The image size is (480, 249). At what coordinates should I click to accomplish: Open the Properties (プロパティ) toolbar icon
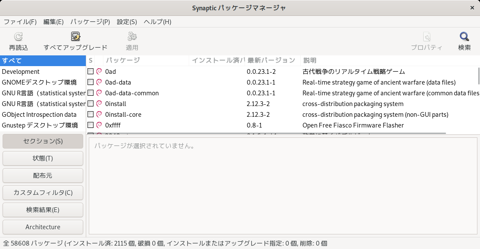[427, 37]
